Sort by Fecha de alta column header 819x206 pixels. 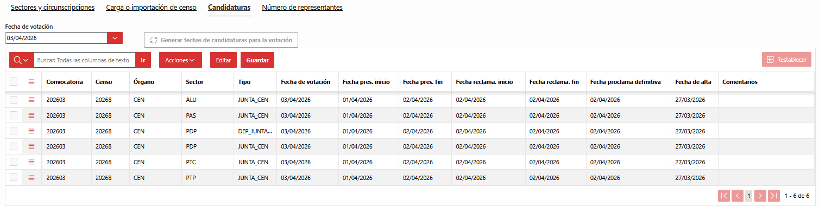[693, 82]
